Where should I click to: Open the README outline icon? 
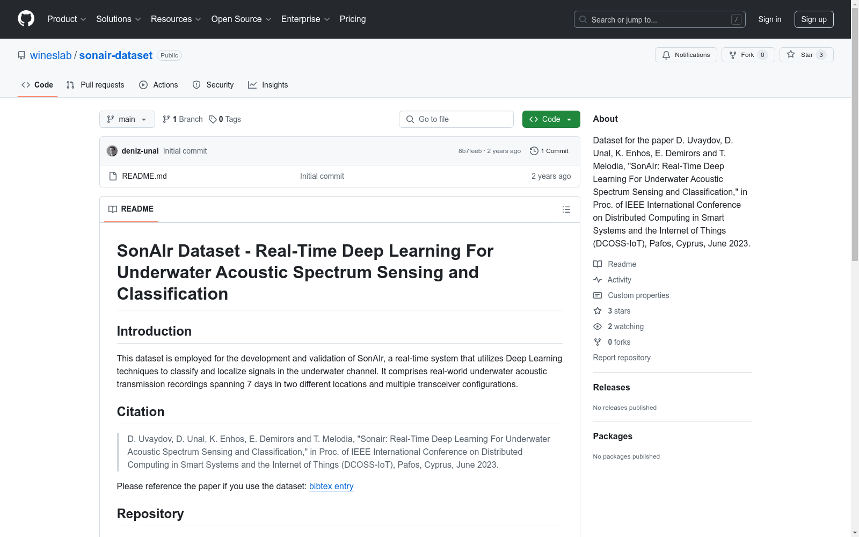pyautogui.click(x=566, y=209)
